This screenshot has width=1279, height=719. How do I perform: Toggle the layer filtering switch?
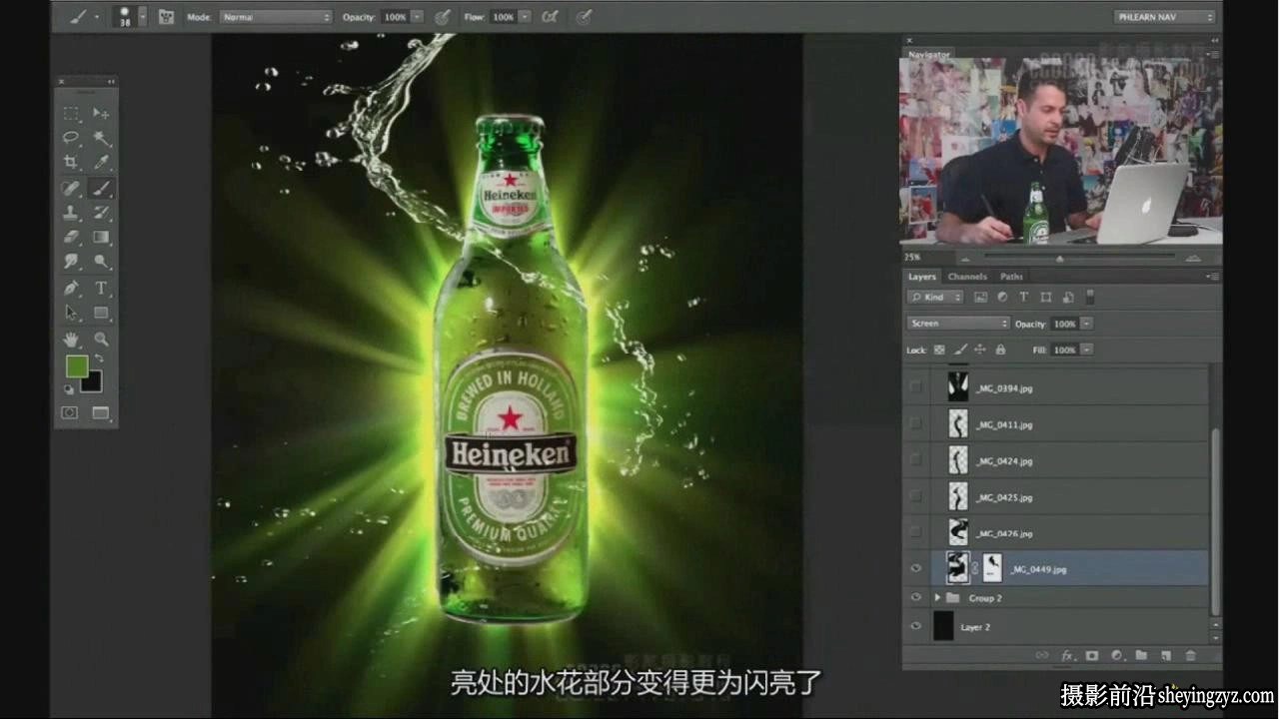pos(1091,298)
